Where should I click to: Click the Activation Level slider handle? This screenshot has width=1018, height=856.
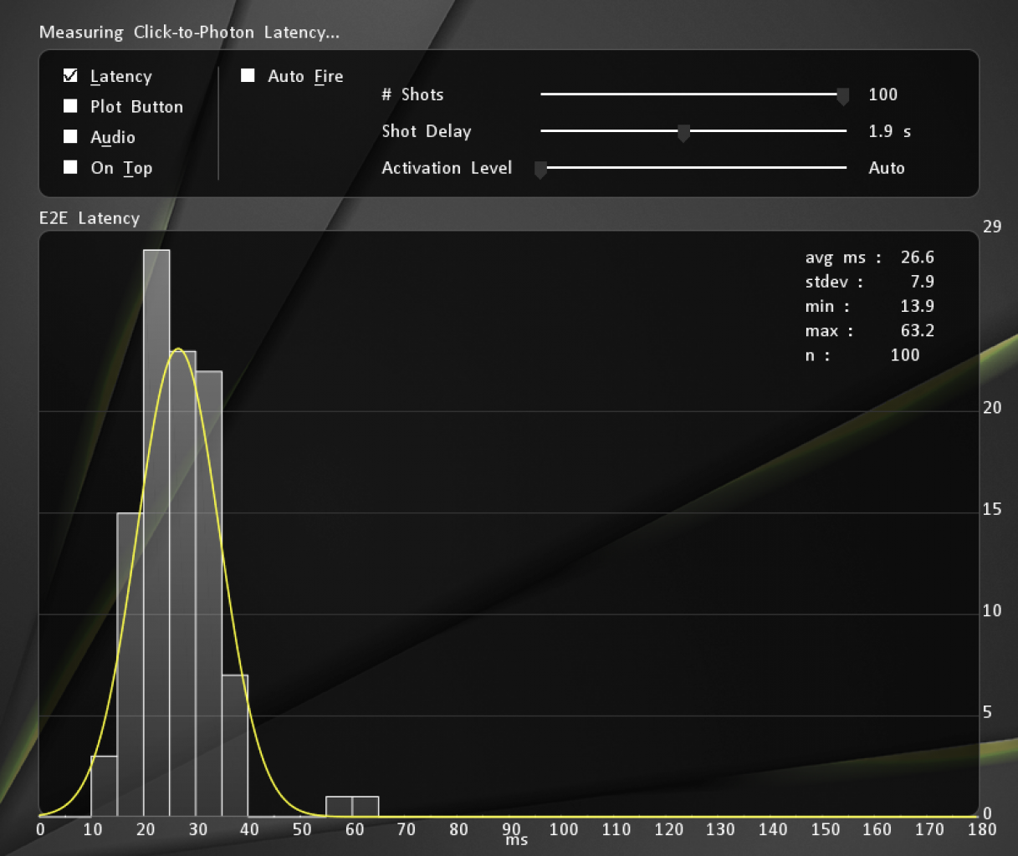pos(540,171)
